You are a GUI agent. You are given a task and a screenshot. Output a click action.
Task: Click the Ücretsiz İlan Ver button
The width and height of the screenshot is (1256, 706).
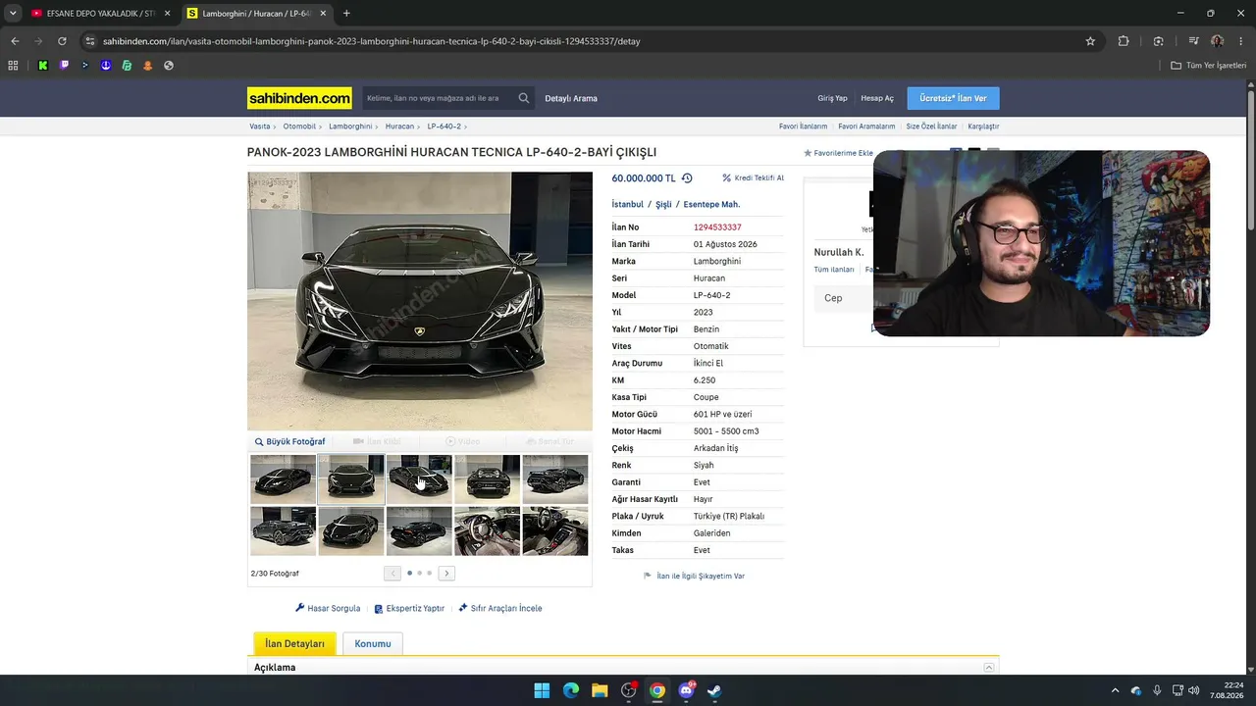pyautogui.click(x=953, y=98)
